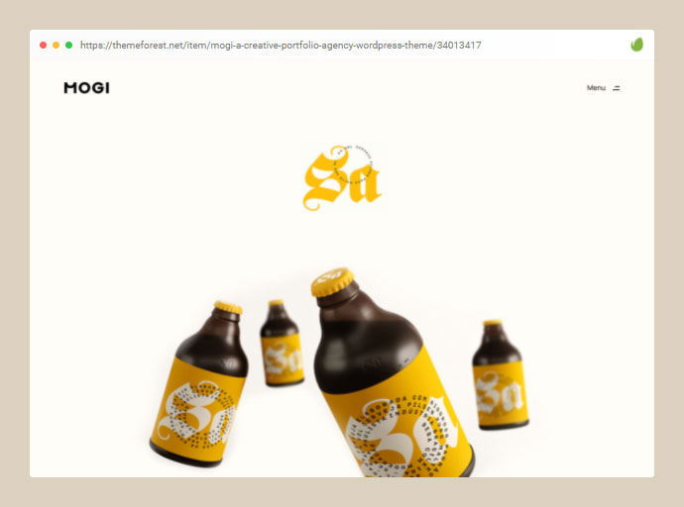This screenshot has height=507, width=684.
Task: Select the themeforest.net URL address text
Action: (281, 46)
